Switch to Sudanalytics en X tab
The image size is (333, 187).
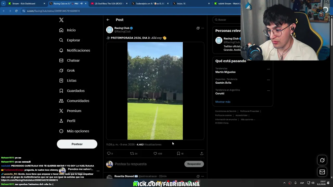point(150,4)
